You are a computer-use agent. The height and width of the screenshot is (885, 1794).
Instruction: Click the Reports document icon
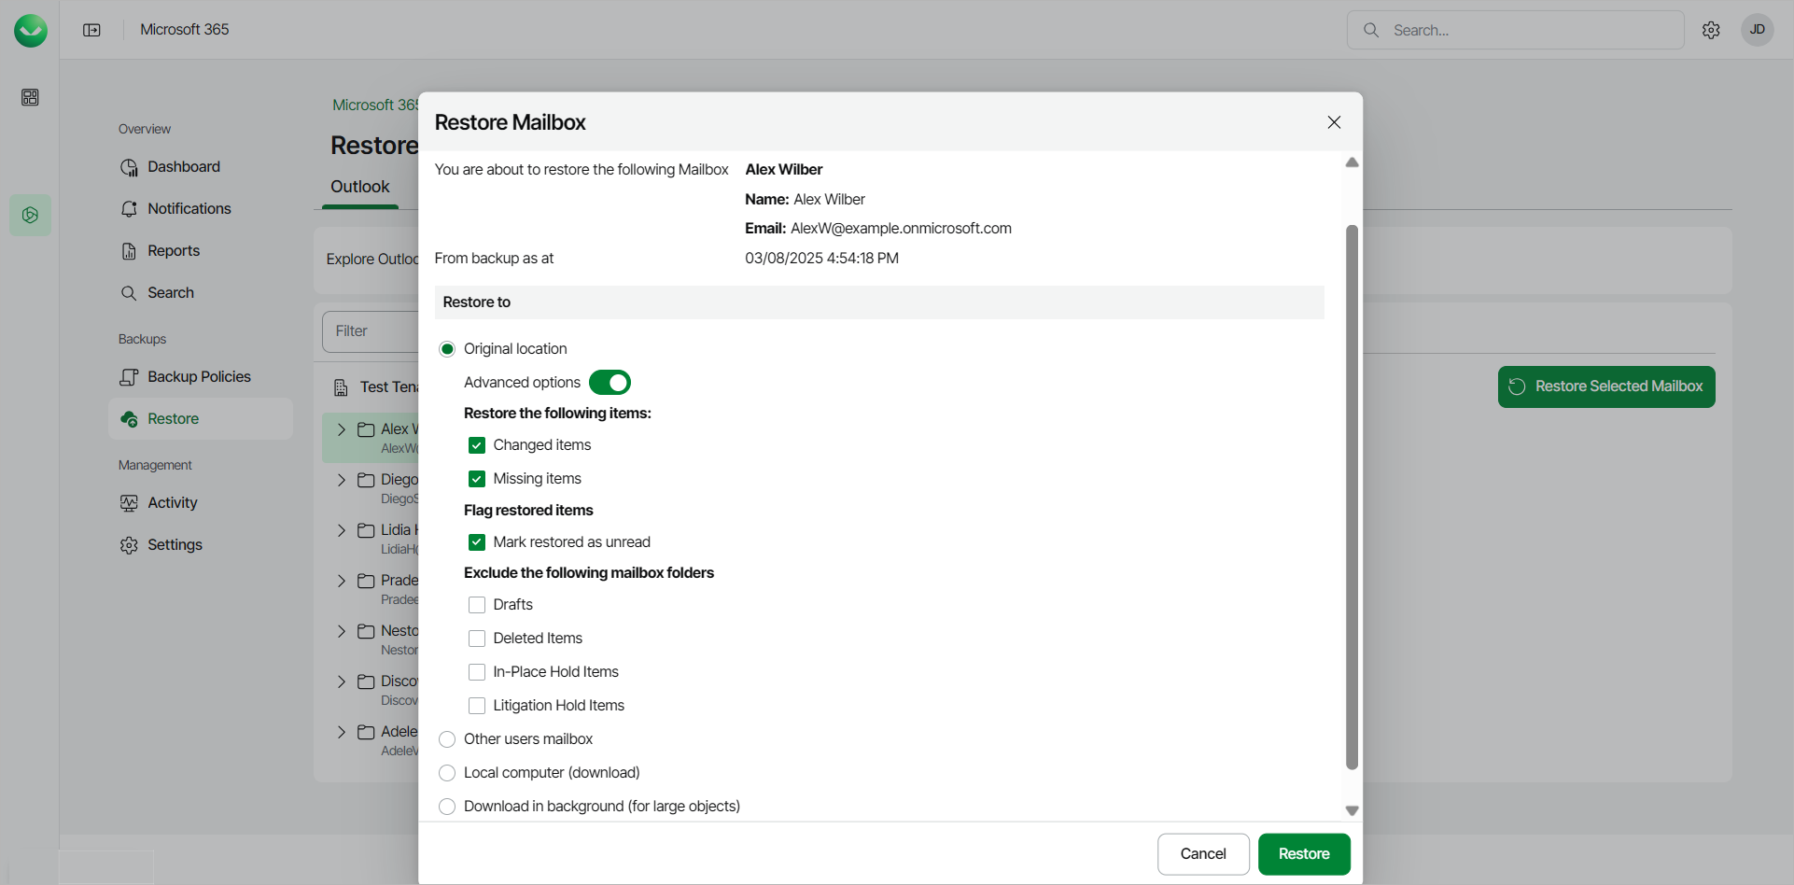coord(129,251)
